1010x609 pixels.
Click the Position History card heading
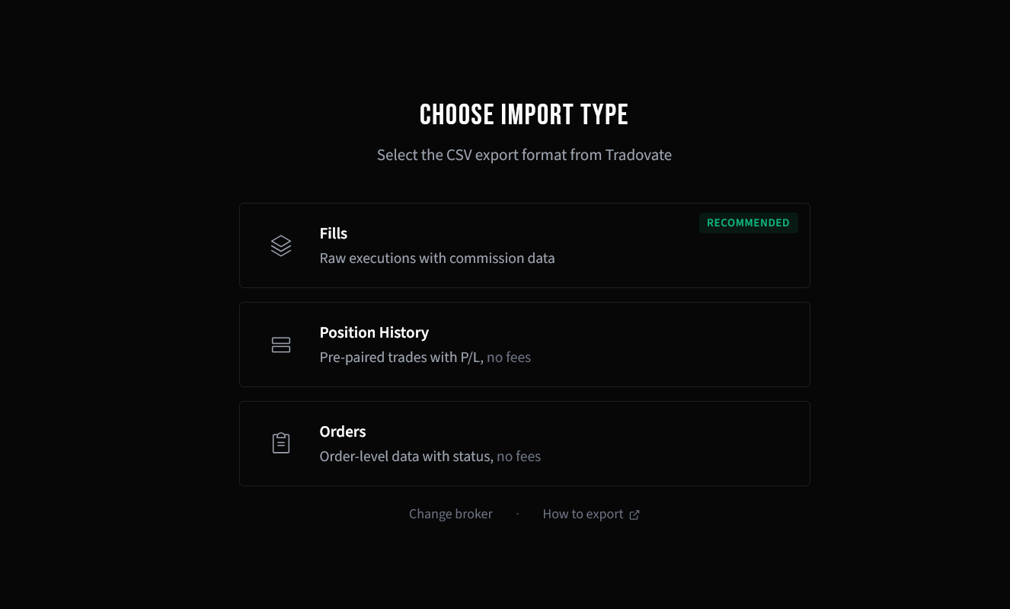point(374,332)
